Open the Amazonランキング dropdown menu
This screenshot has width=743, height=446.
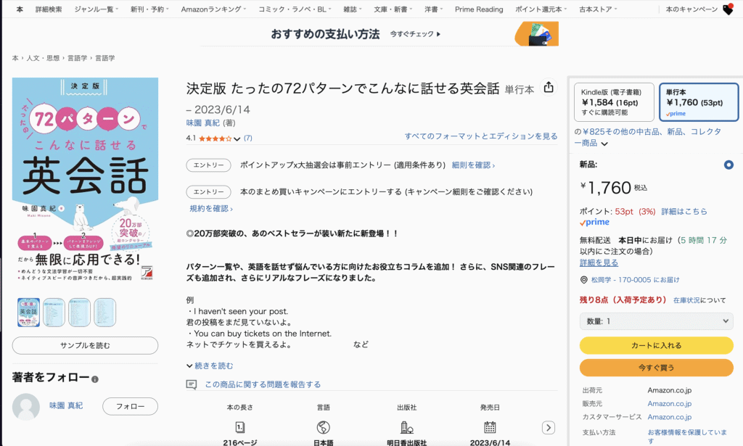click(x=213, y=9)
